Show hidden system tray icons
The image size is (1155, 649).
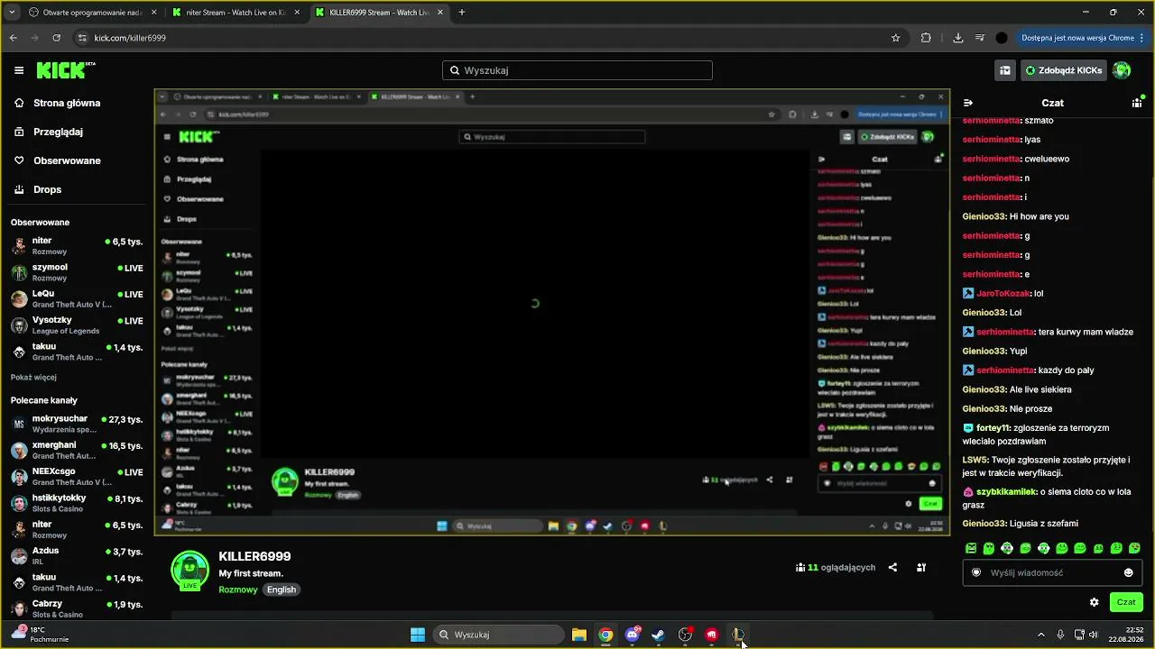point(1040,635)
